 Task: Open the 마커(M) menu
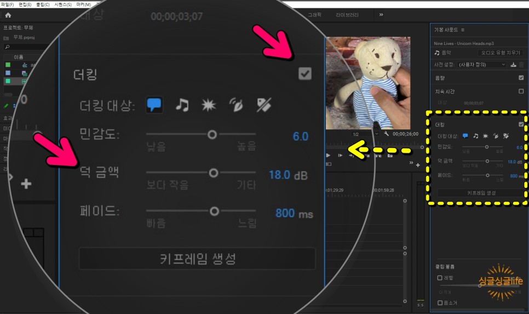[83, 4]
